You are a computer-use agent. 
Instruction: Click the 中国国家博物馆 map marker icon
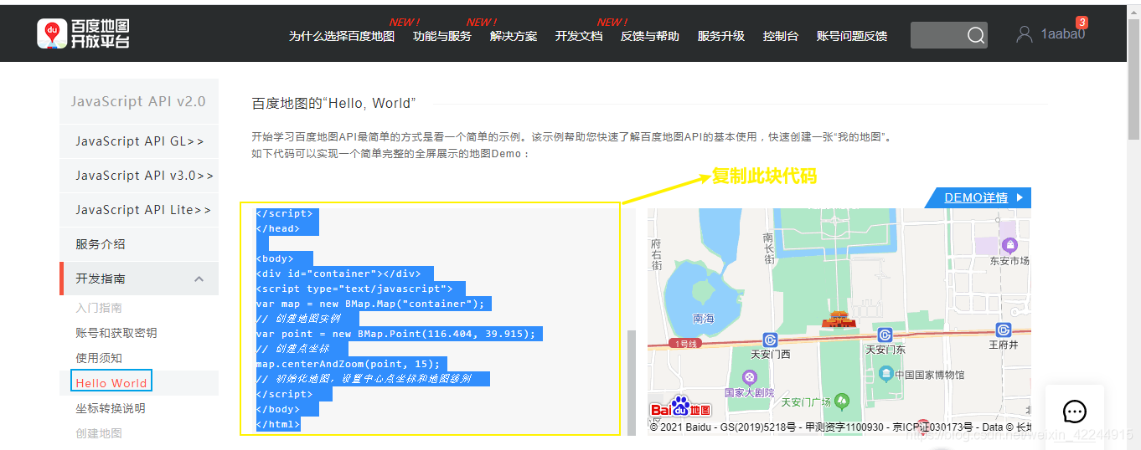click(886, 374)
